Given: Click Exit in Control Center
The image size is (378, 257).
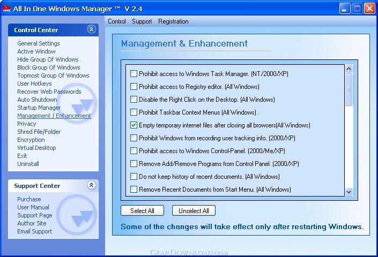Looking at the screenshot, I should 22,156.
